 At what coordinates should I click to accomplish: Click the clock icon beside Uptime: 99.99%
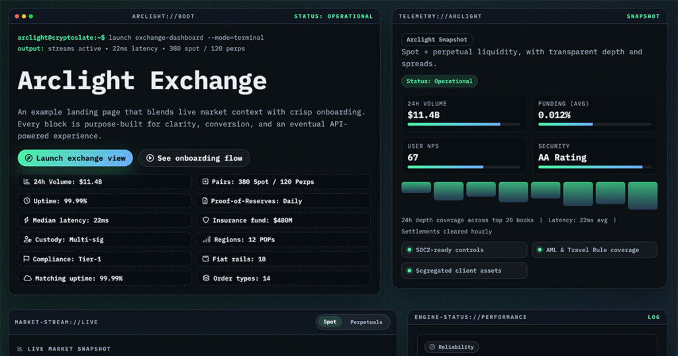26,201
